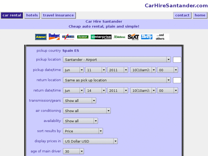The height and width of the screenshot is (156, 208).
Task: Click the Europcar logo
Action: pyautogui.click(x=83, y=37)
